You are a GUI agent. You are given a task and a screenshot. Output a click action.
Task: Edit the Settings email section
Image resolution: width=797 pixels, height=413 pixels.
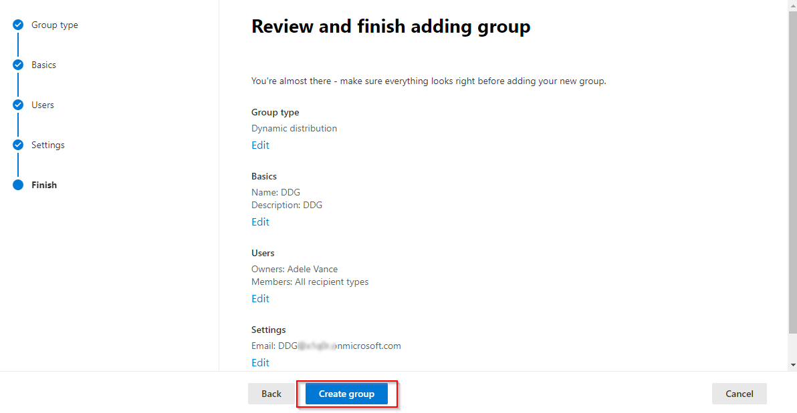(260, 363)
